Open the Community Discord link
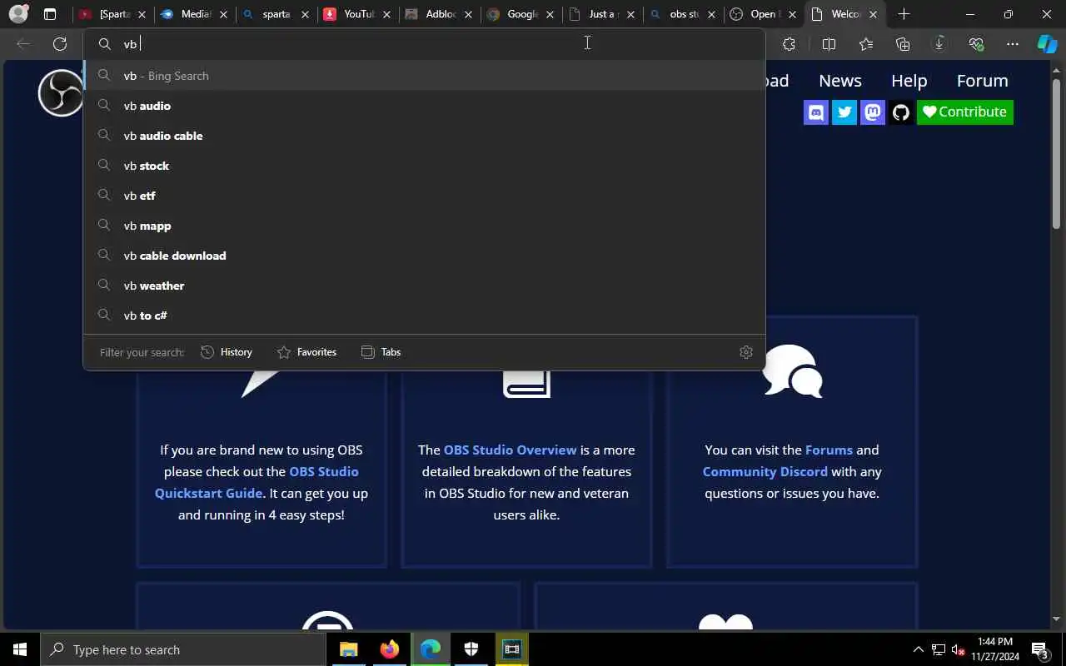Image resolution: width=1066 pixels, height=666 pixels. [765, 471]
